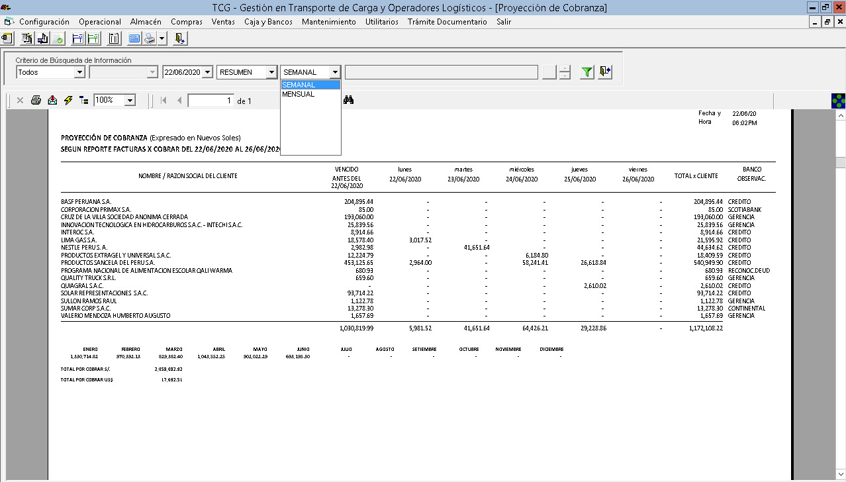Viewport: 846px width, 482px height.
Task: Click the green funnel filter icon
Action: pyautogui.click(x=587, y=72)
